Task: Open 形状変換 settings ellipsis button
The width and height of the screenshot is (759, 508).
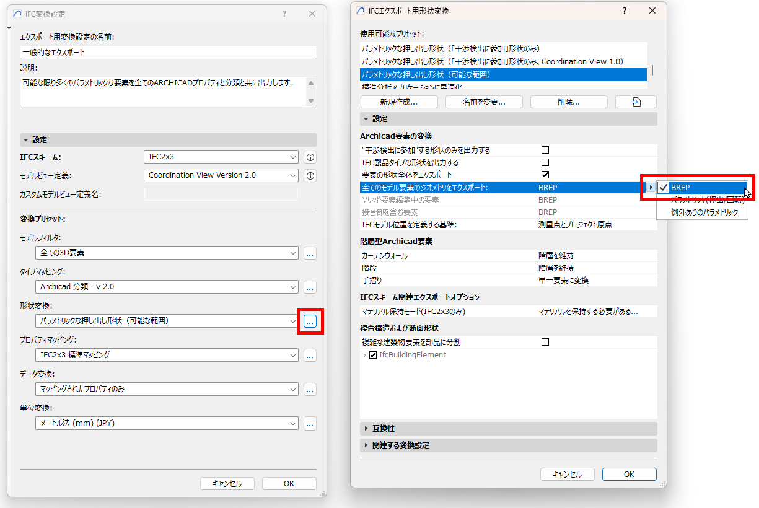Action: 310,321
